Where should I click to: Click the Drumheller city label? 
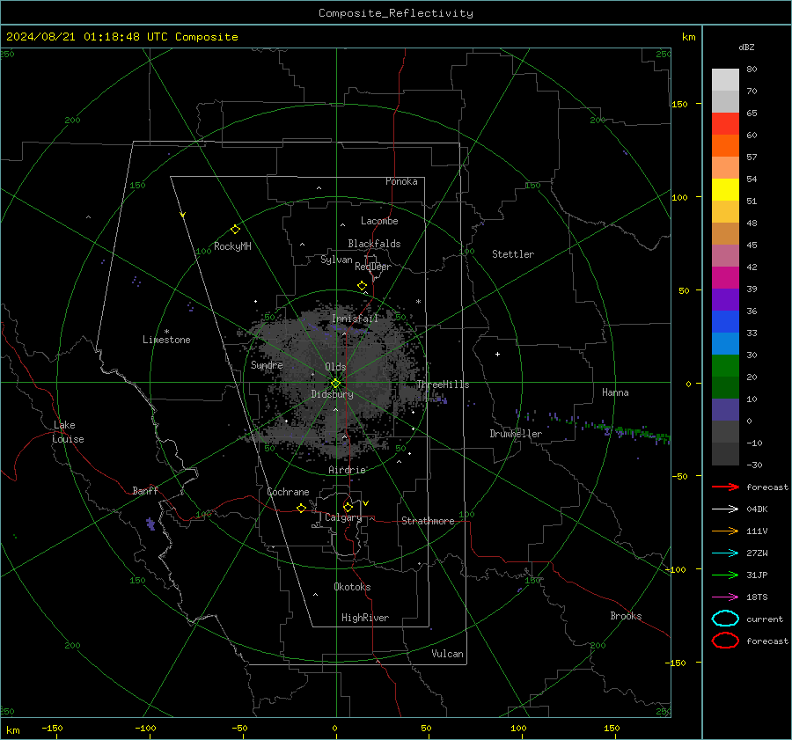click(x=516, y=434)
